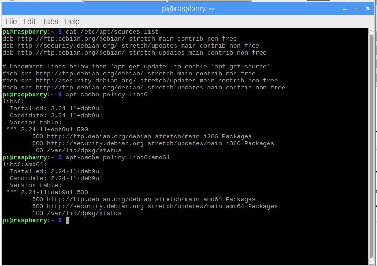Viewport: 377px width, 266px height.
Task: Click the 'stretch/main amd64 Packages' line
Action: (x=144, y=199)
